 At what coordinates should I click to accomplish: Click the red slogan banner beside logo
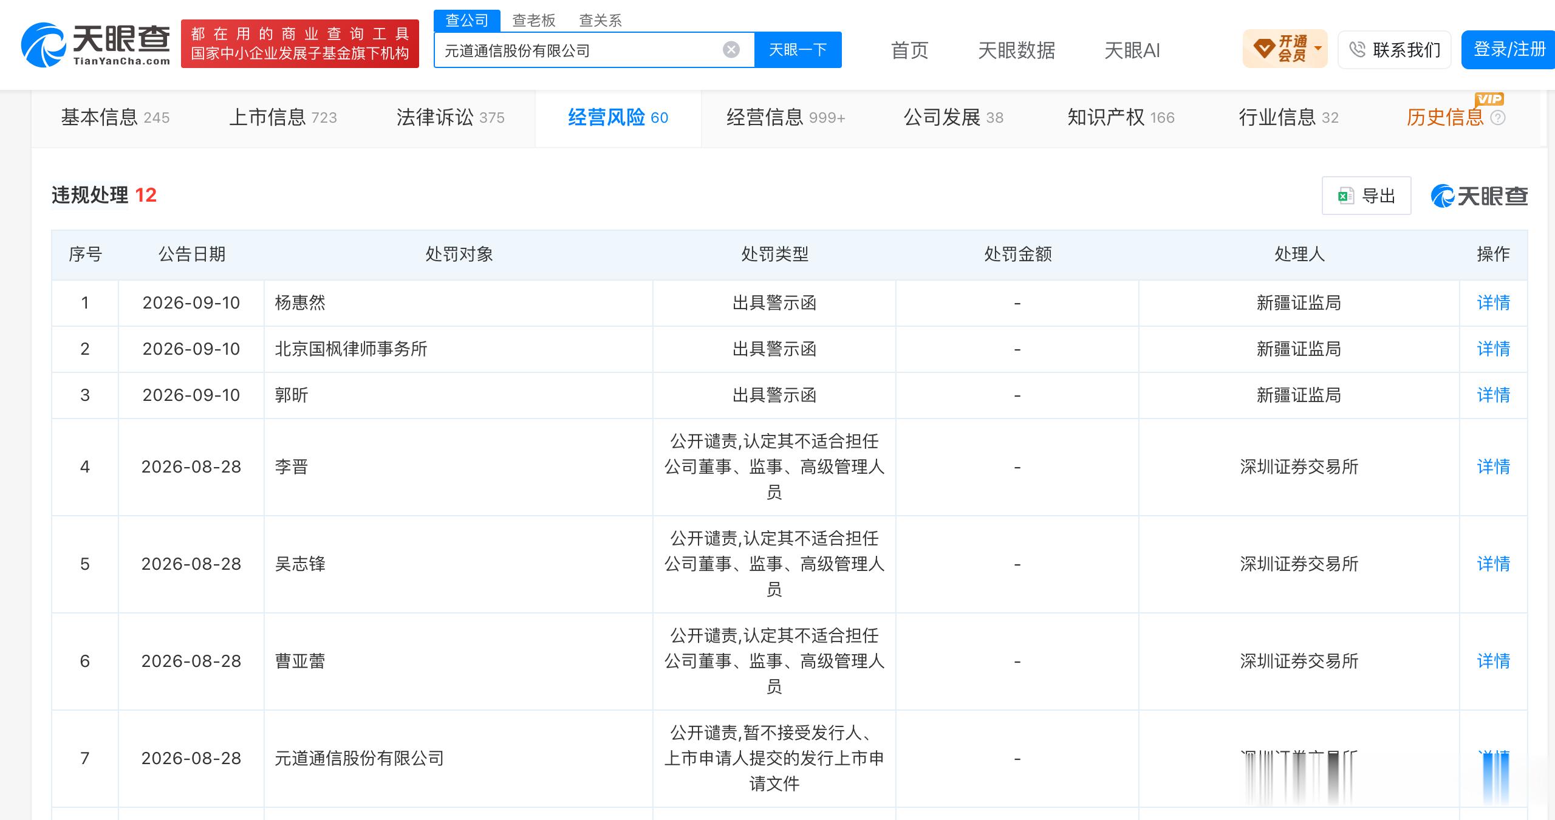click(x=300, y=44)
